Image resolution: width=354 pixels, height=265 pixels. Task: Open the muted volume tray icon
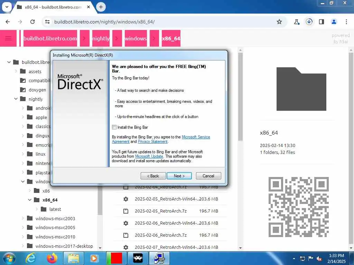point(319,259)
